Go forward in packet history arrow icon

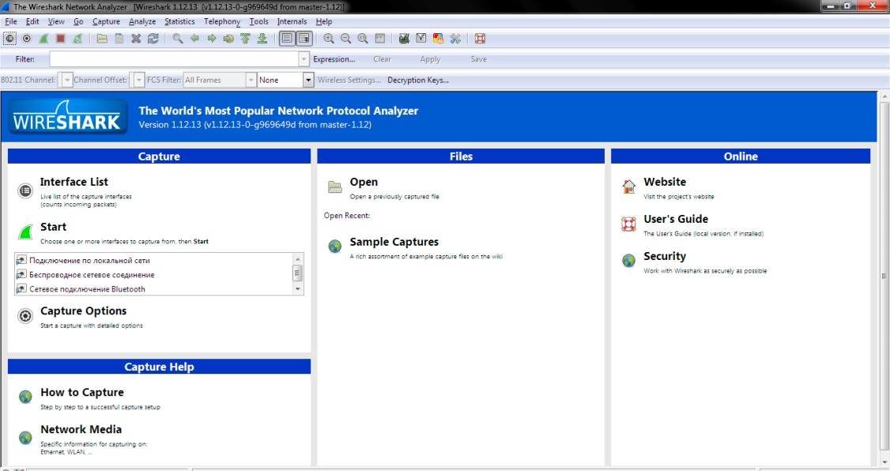click(212, 39)
